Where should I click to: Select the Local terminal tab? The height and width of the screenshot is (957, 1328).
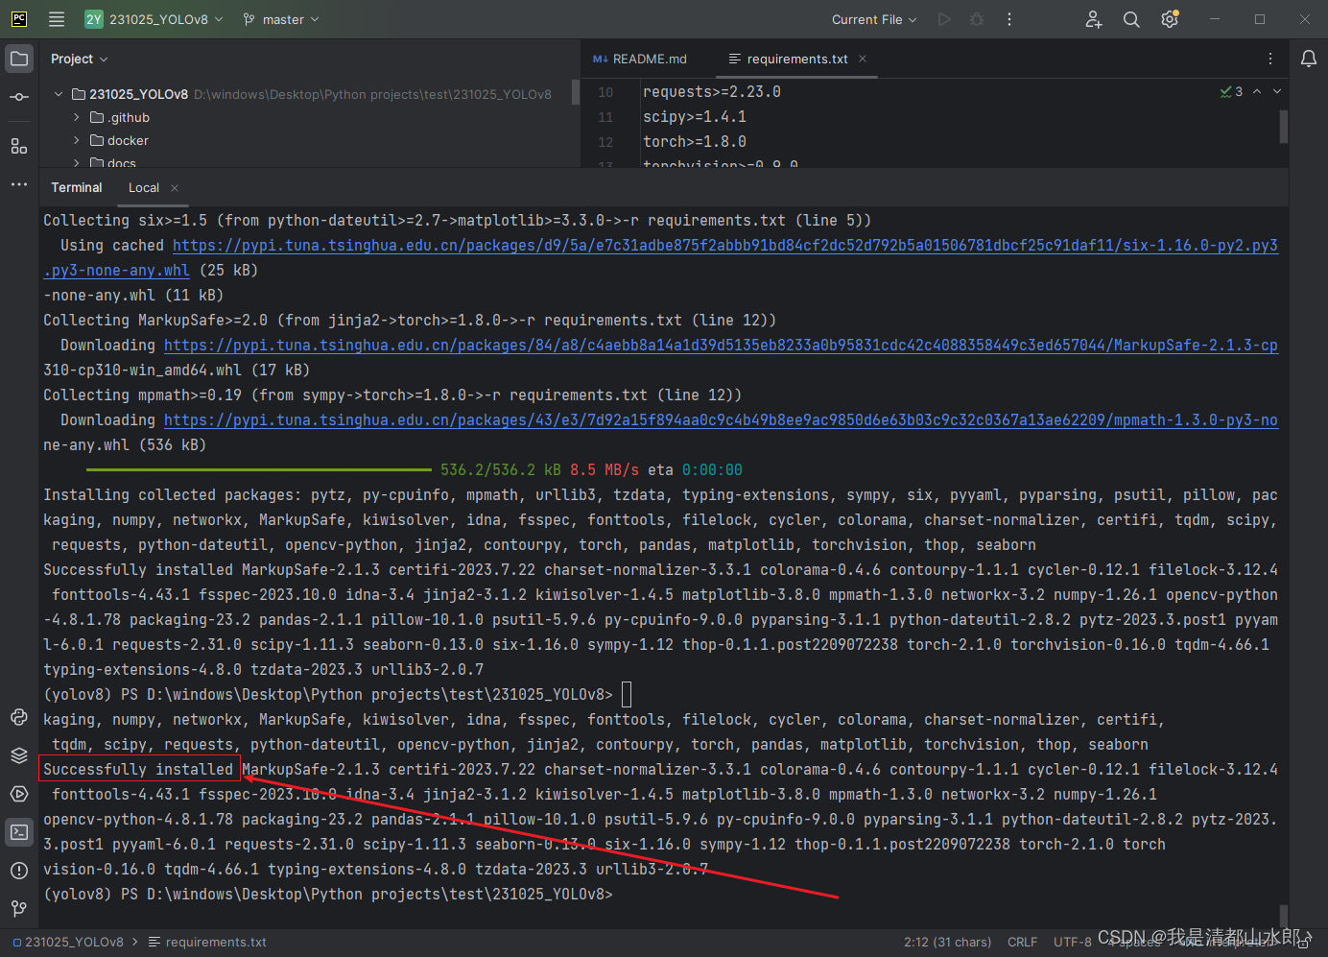[144, 188]
